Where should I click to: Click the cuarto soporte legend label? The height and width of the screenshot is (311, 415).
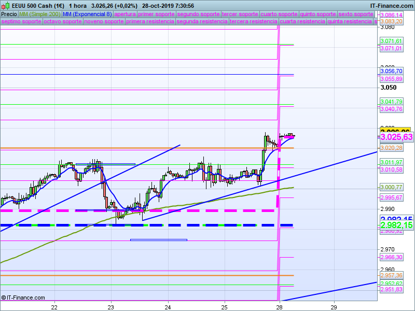pyautogui.click(x=279, y=15)
